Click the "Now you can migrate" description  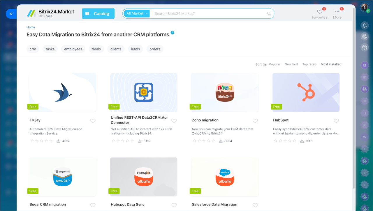pos(223,131)
